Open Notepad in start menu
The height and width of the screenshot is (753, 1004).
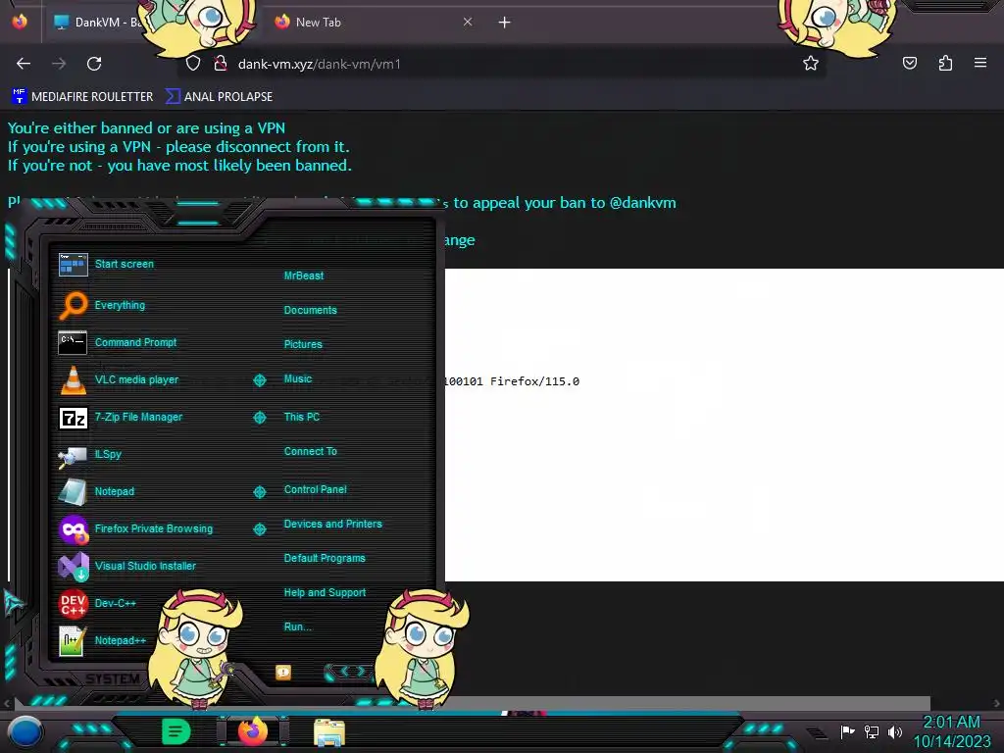click(x=96, y=492)
